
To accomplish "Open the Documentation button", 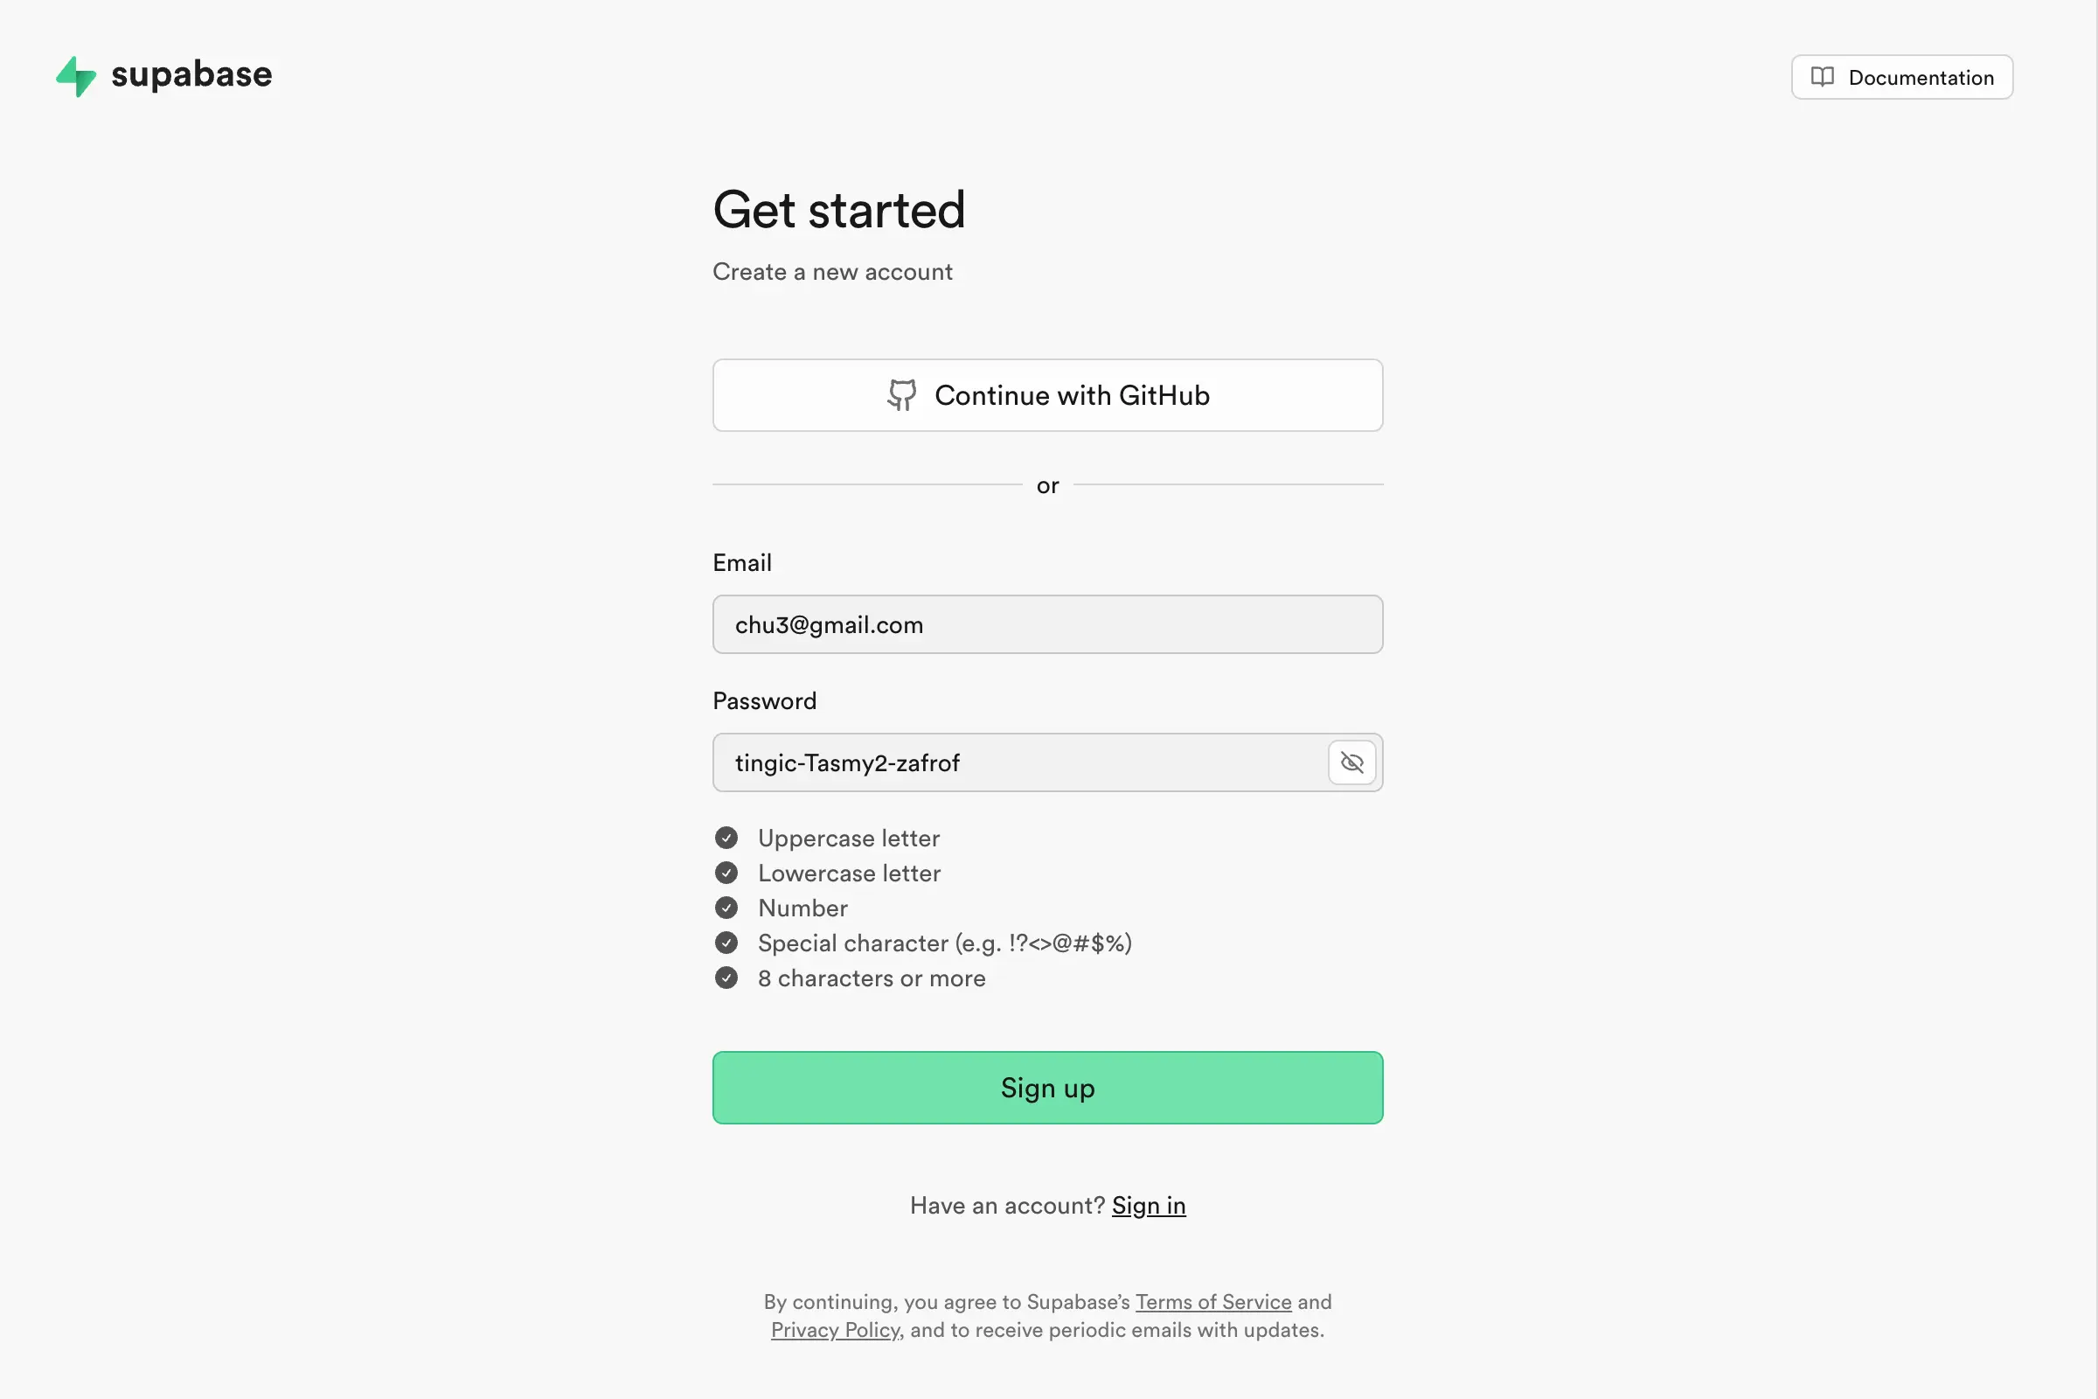I will tap(1902, 77).
